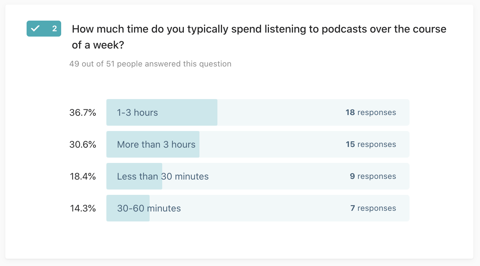Click the Less than 30 minutes bar
The height and width of the screenshot is (266, 480).
pos(258,176)
